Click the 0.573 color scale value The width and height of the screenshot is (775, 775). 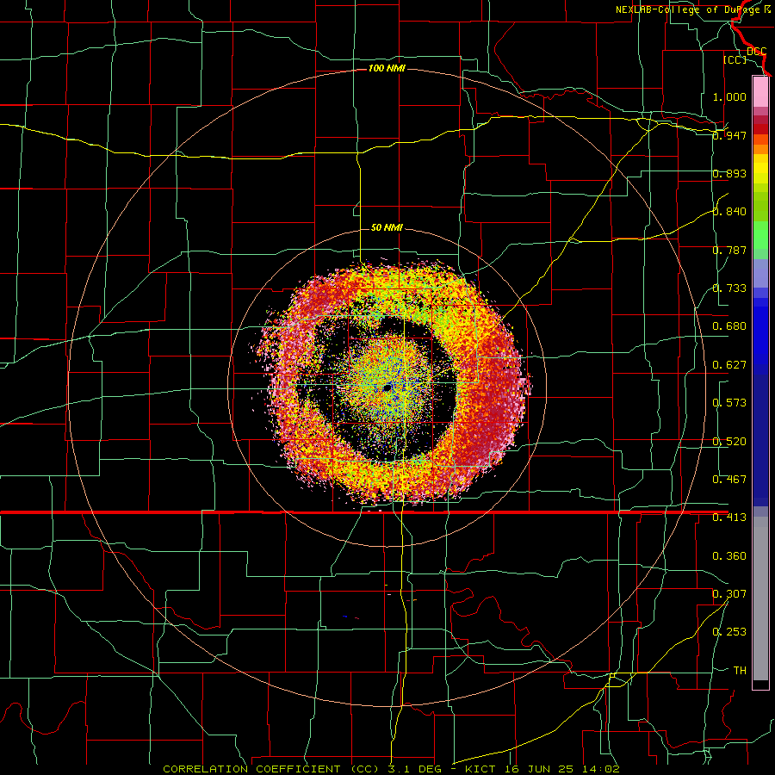729,403
